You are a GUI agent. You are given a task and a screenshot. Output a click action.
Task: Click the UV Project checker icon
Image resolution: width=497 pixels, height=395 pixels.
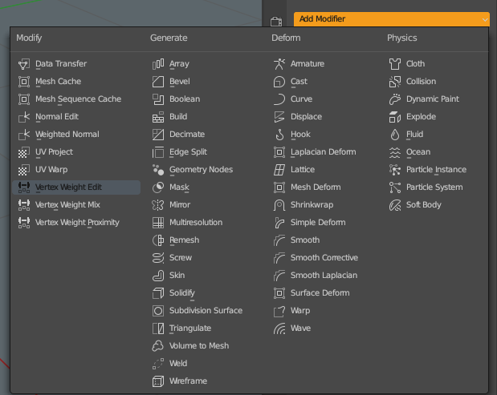coord(24,152)
